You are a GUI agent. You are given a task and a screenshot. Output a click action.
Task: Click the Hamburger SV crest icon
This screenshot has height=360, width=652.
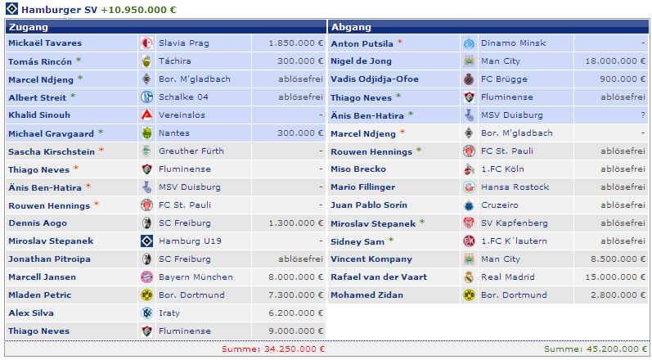(9, 9)
